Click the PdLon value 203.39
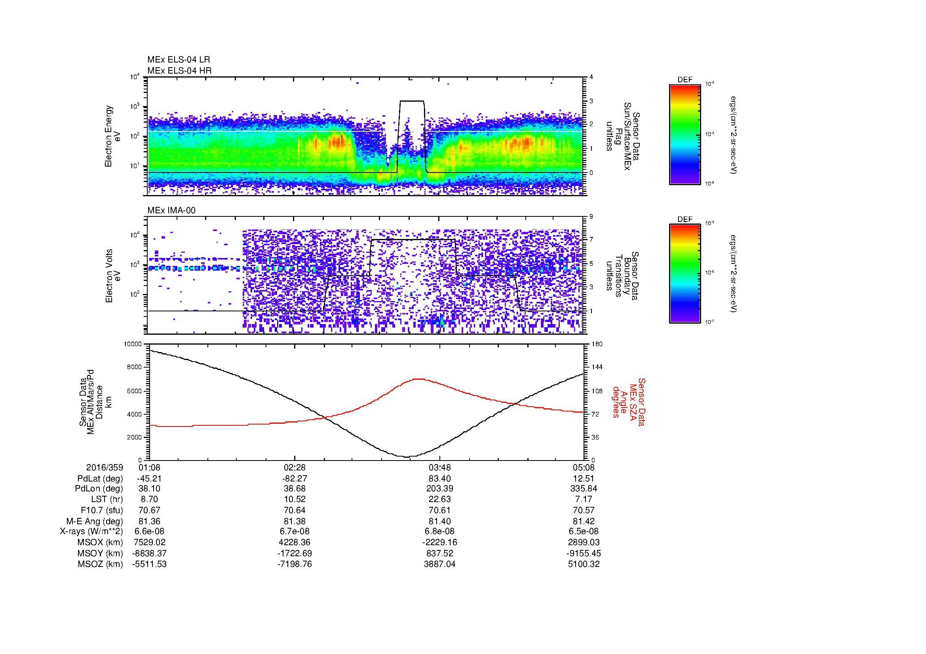This screenshot has width=926, height=654. point(439,489)
